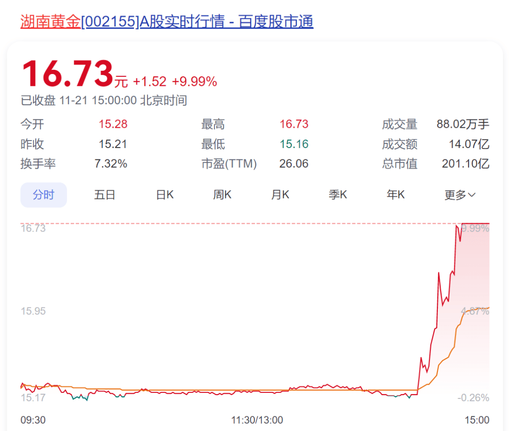Click the 成交额 value 14.07亿

[469, 144]
